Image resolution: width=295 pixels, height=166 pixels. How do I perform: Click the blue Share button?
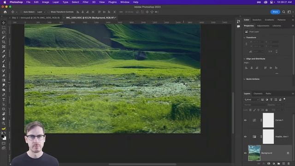pos(275,12)
